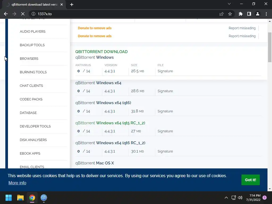Share this page icon
This screenshot has width=272, height=204.
pos(222,14)
